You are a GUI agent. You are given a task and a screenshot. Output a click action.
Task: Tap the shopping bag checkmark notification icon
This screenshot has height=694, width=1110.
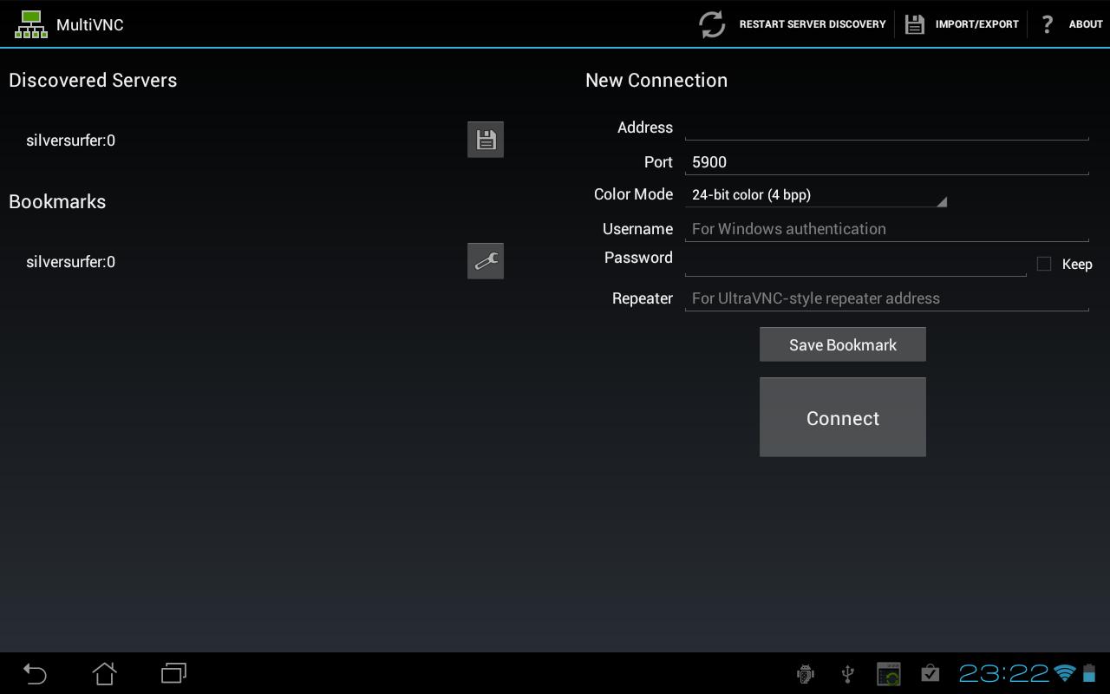click(x=930, y=673)
